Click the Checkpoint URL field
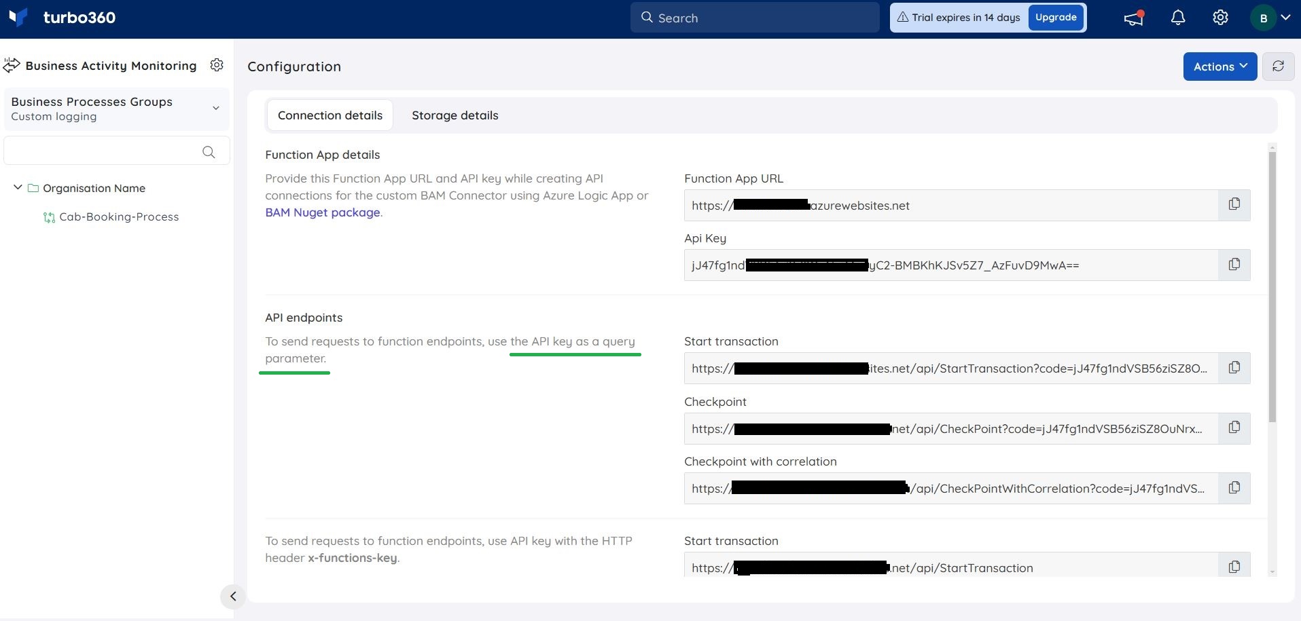Viewport: 1301px width, 621px height. (951, 428)
